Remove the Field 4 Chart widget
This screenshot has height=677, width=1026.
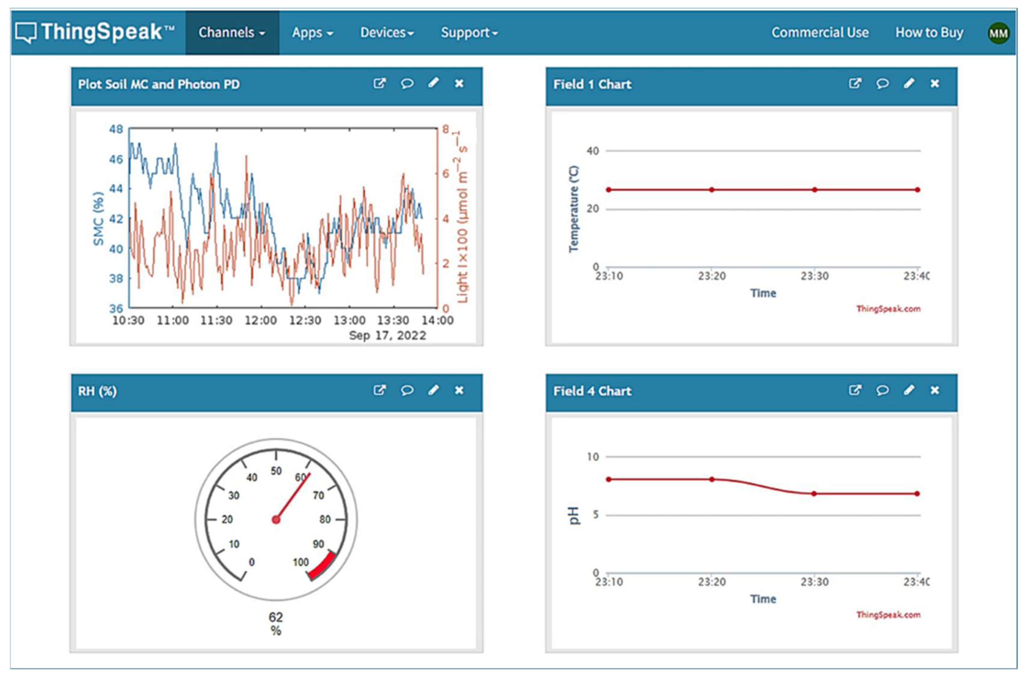(935, 390)
